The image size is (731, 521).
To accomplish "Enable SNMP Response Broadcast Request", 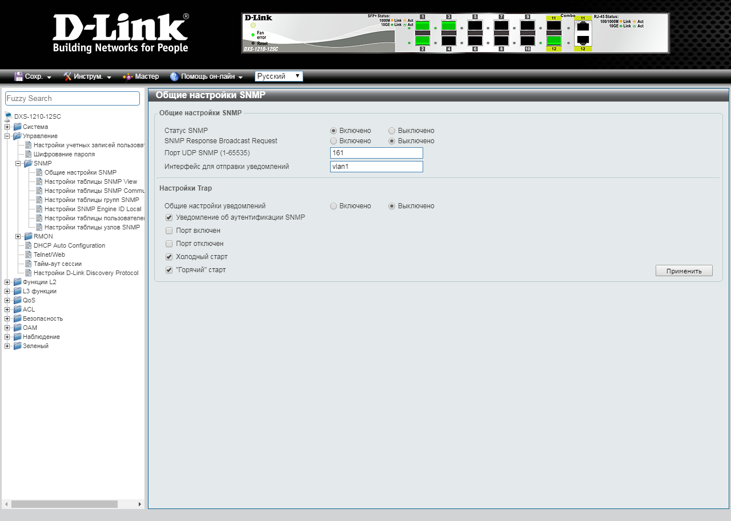I will (334, 141).
